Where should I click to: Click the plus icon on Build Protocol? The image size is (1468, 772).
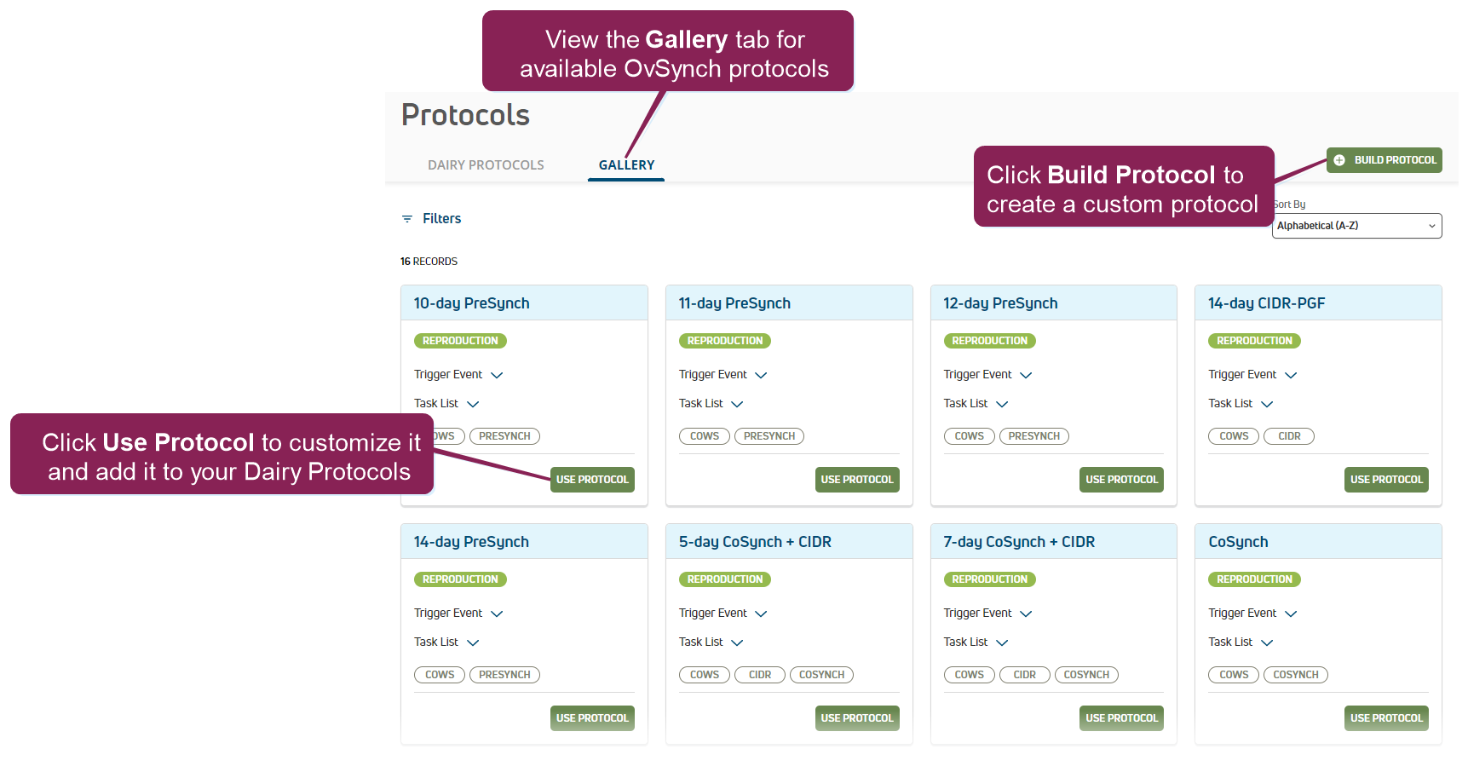(x=1339, y=160)
